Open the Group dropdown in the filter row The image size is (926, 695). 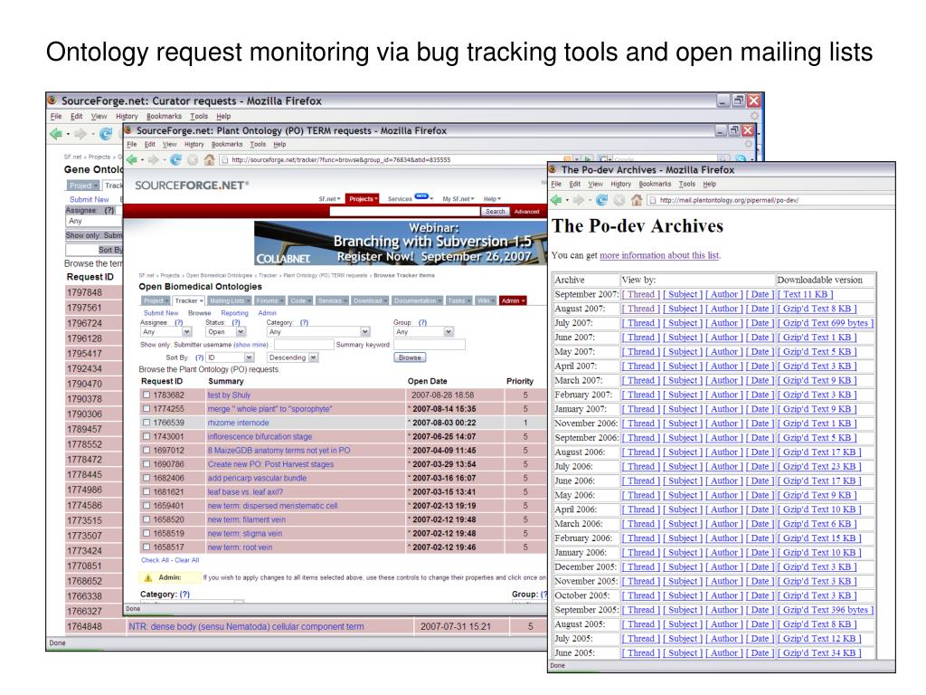click(423, 332)
